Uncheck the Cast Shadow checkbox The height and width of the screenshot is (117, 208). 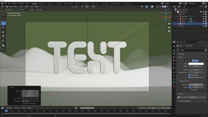coord(189,75)
